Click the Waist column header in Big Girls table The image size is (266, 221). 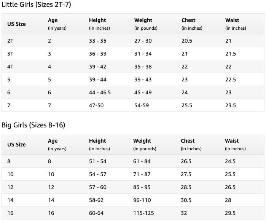tap(235, 145)
